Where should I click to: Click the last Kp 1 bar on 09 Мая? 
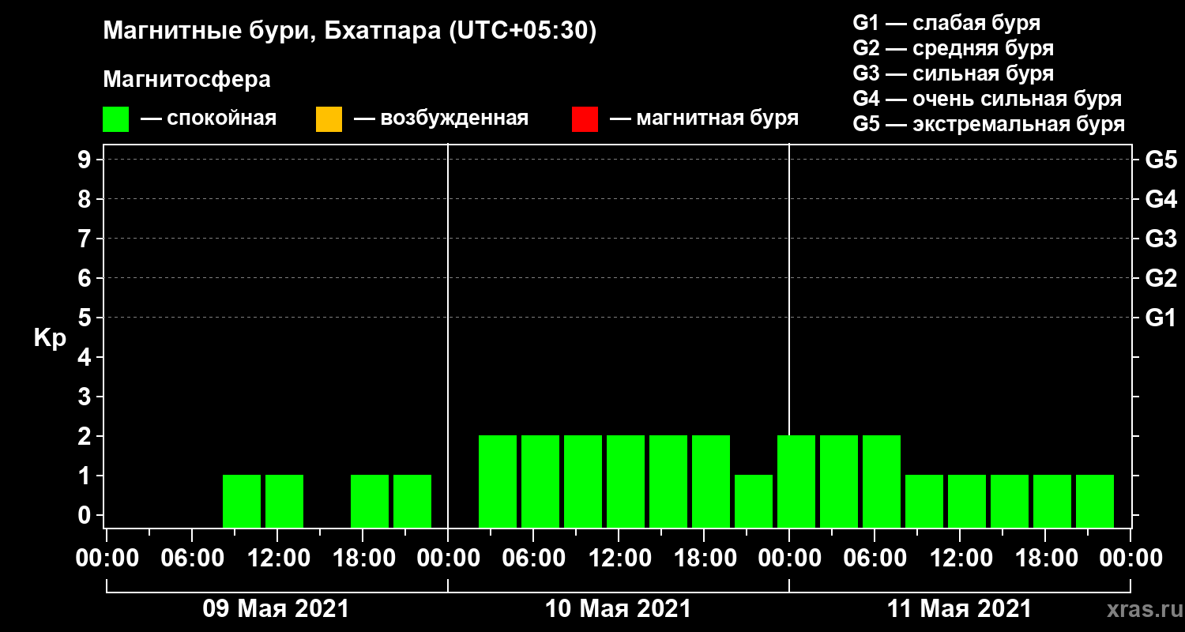click(x=412, y=501)
